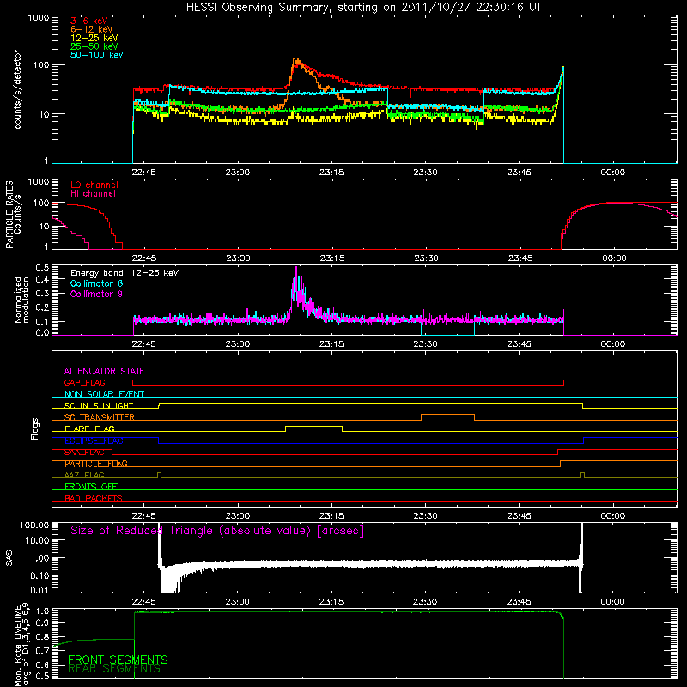The image size is (687, 687).
Task: Click the SAS vertical axis label
Action: click(x=9, y=558)
